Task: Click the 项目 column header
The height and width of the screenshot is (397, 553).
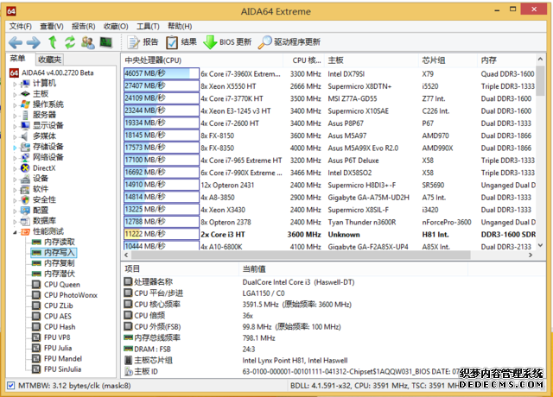Action: coord(181,269)
